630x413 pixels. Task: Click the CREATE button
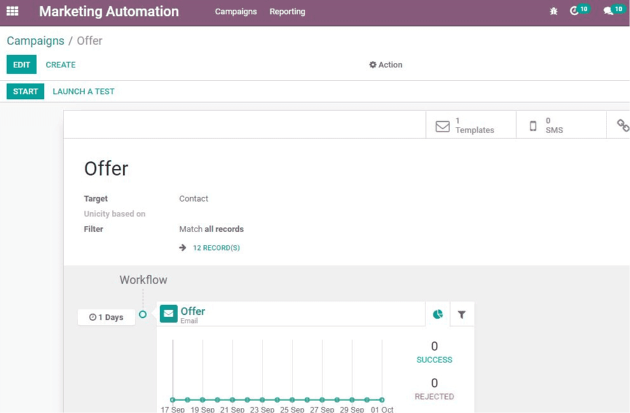(60, 65)
